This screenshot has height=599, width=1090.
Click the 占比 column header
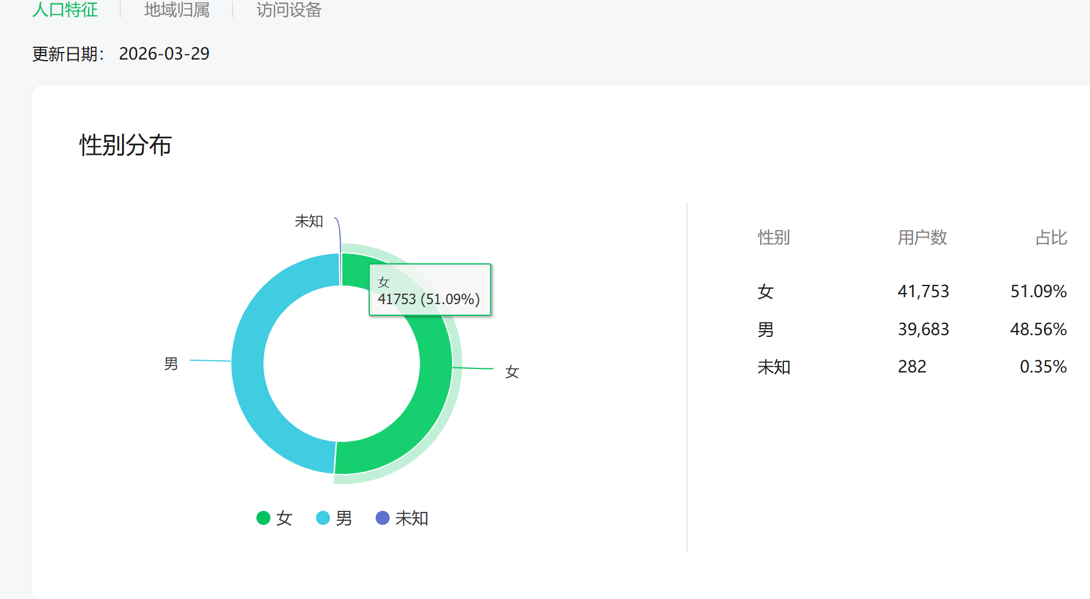click(x=1051, y=238)
